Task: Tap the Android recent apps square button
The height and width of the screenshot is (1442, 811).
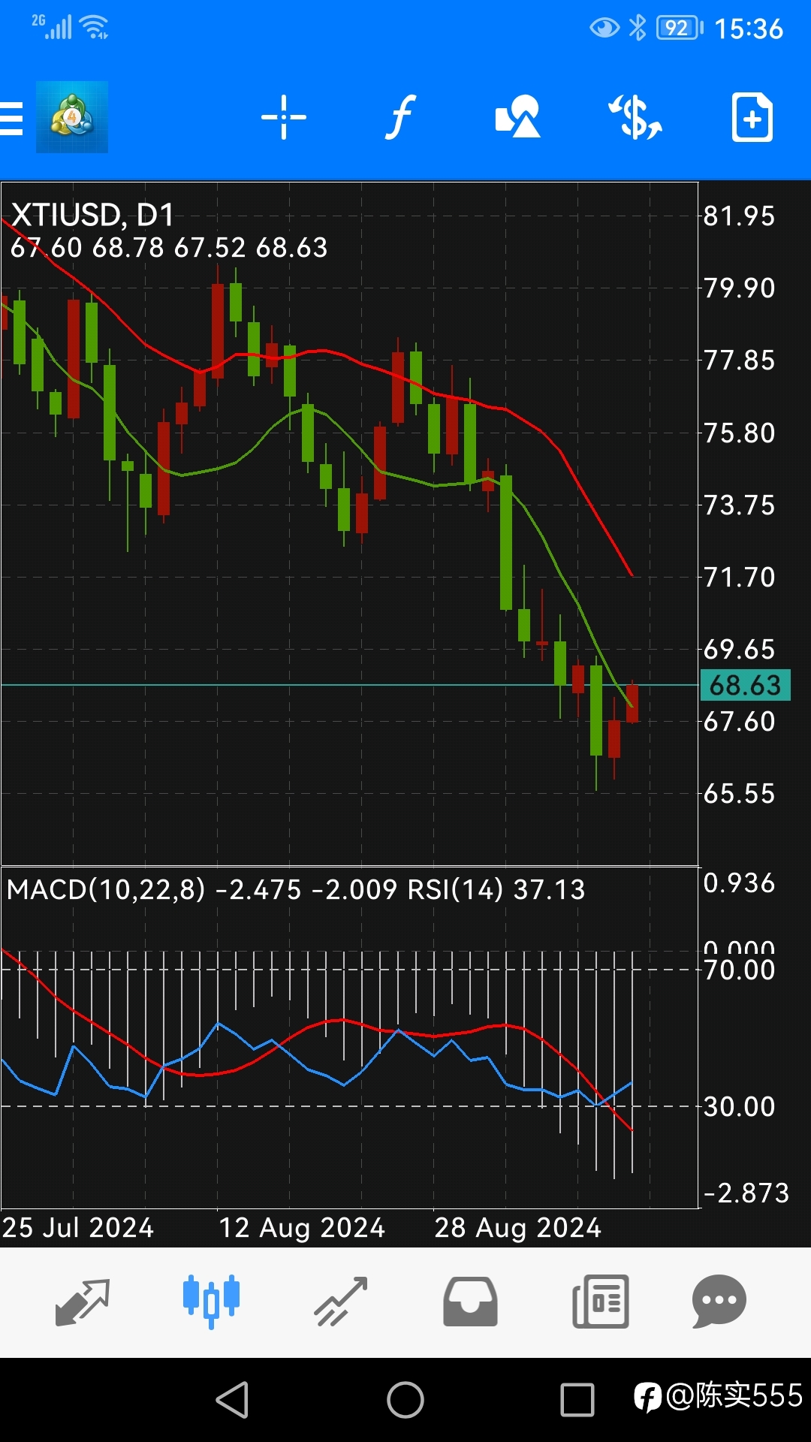Action: (x=577, y=1400)
